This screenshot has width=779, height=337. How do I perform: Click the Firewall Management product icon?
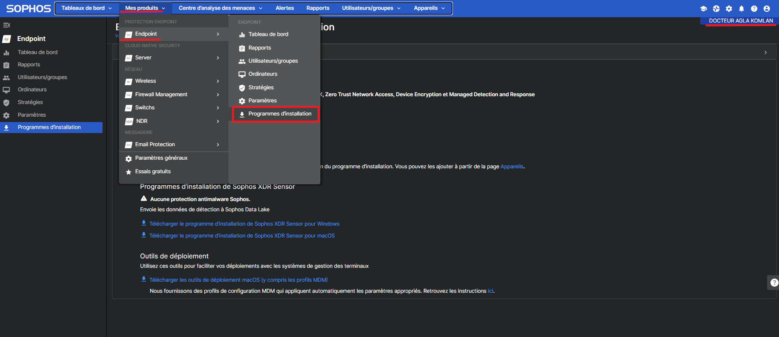(129, 95)
